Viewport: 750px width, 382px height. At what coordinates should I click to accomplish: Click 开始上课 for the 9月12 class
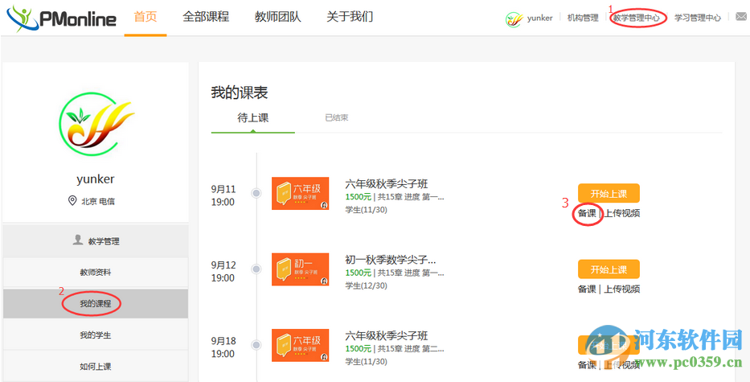[x=609, y=269]
